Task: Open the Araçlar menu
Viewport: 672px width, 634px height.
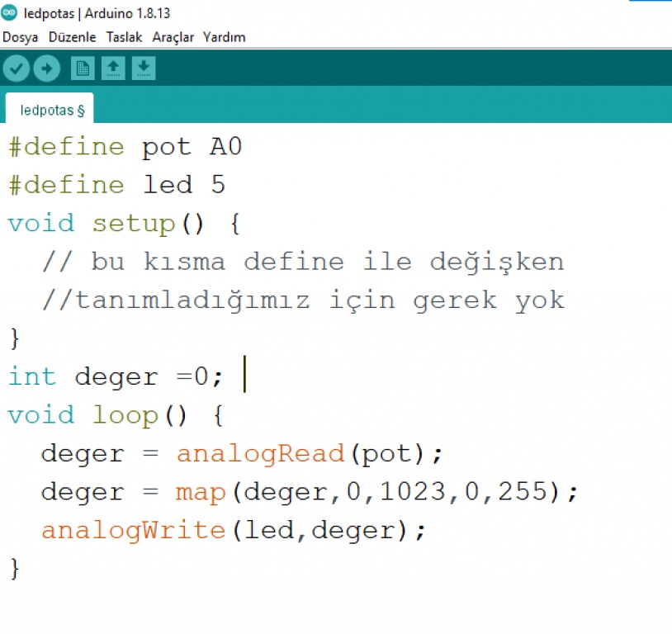Action: (173, 37)
